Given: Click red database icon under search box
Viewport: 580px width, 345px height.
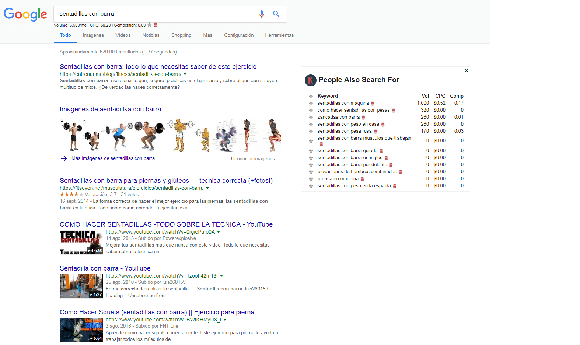Looking at the screenshot, I should tap(156, 25).
